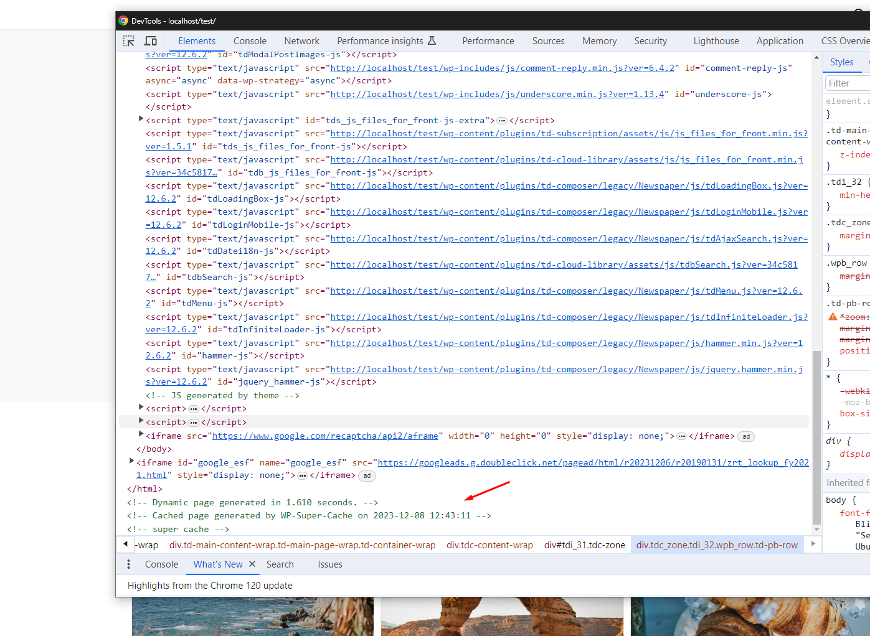Open the Console tab in the top bar

click(x=250, y=41)
